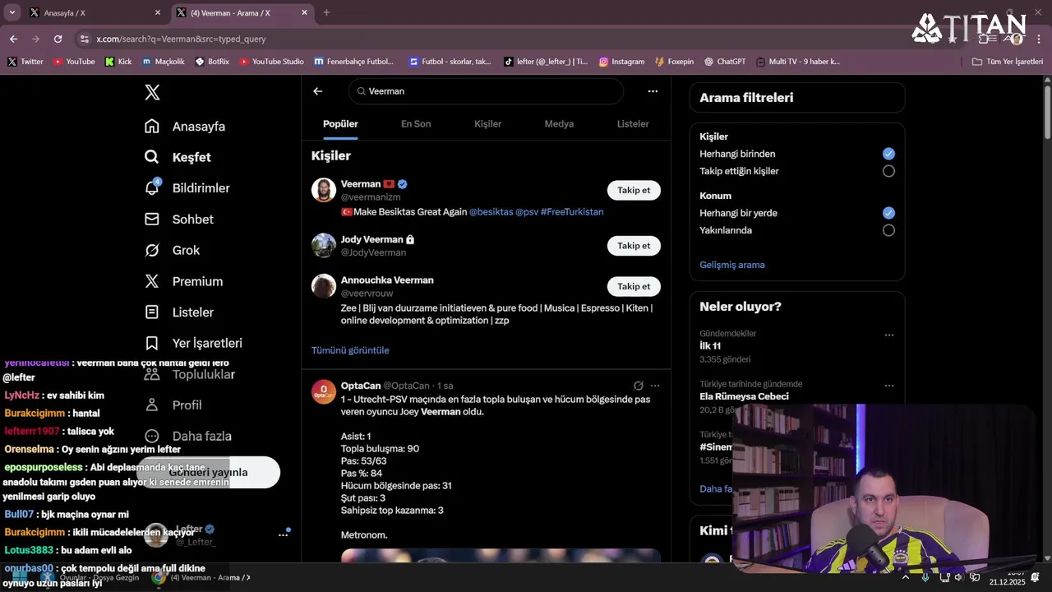
Task: Click browser back navigation arrow
Action: tap(13, 39)
